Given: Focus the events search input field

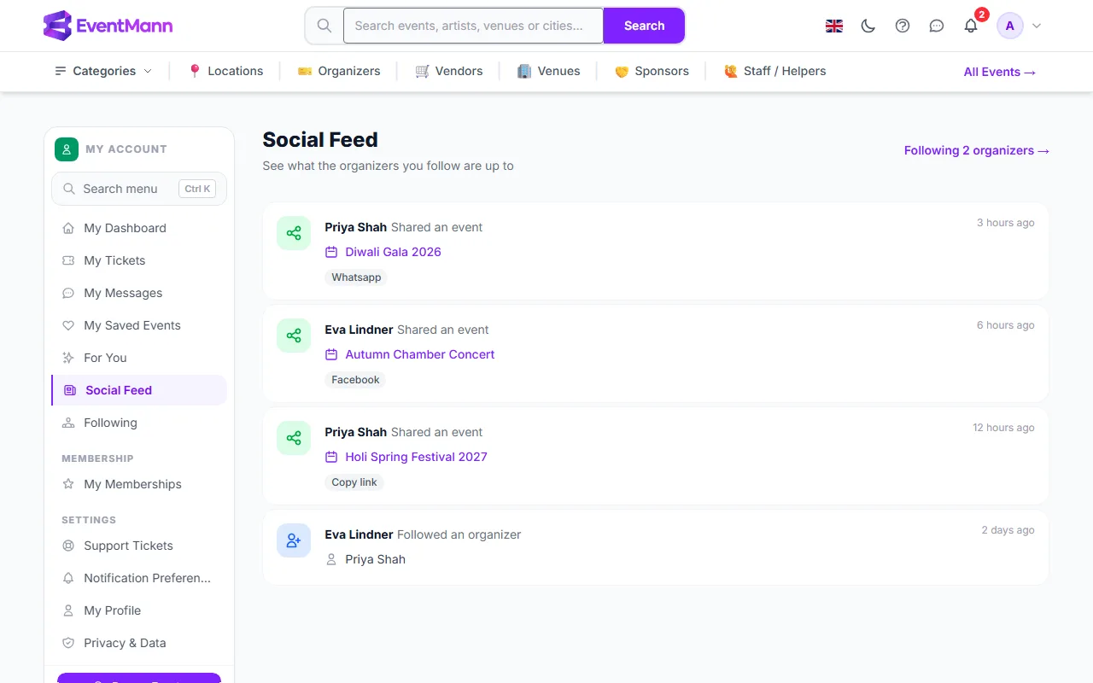Looking at the screenshot, I should click(x=474, y=26).
